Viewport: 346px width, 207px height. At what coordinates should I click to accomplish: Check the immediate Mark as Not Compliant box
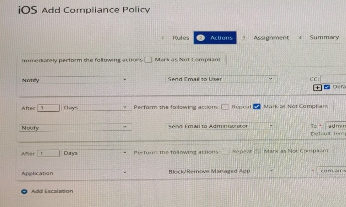[x=148, y=60]
